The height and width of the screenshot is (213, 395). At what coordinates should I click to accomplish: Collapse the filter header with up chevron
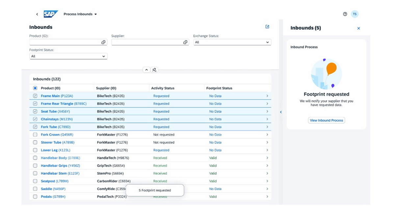[x=146, y=70]
